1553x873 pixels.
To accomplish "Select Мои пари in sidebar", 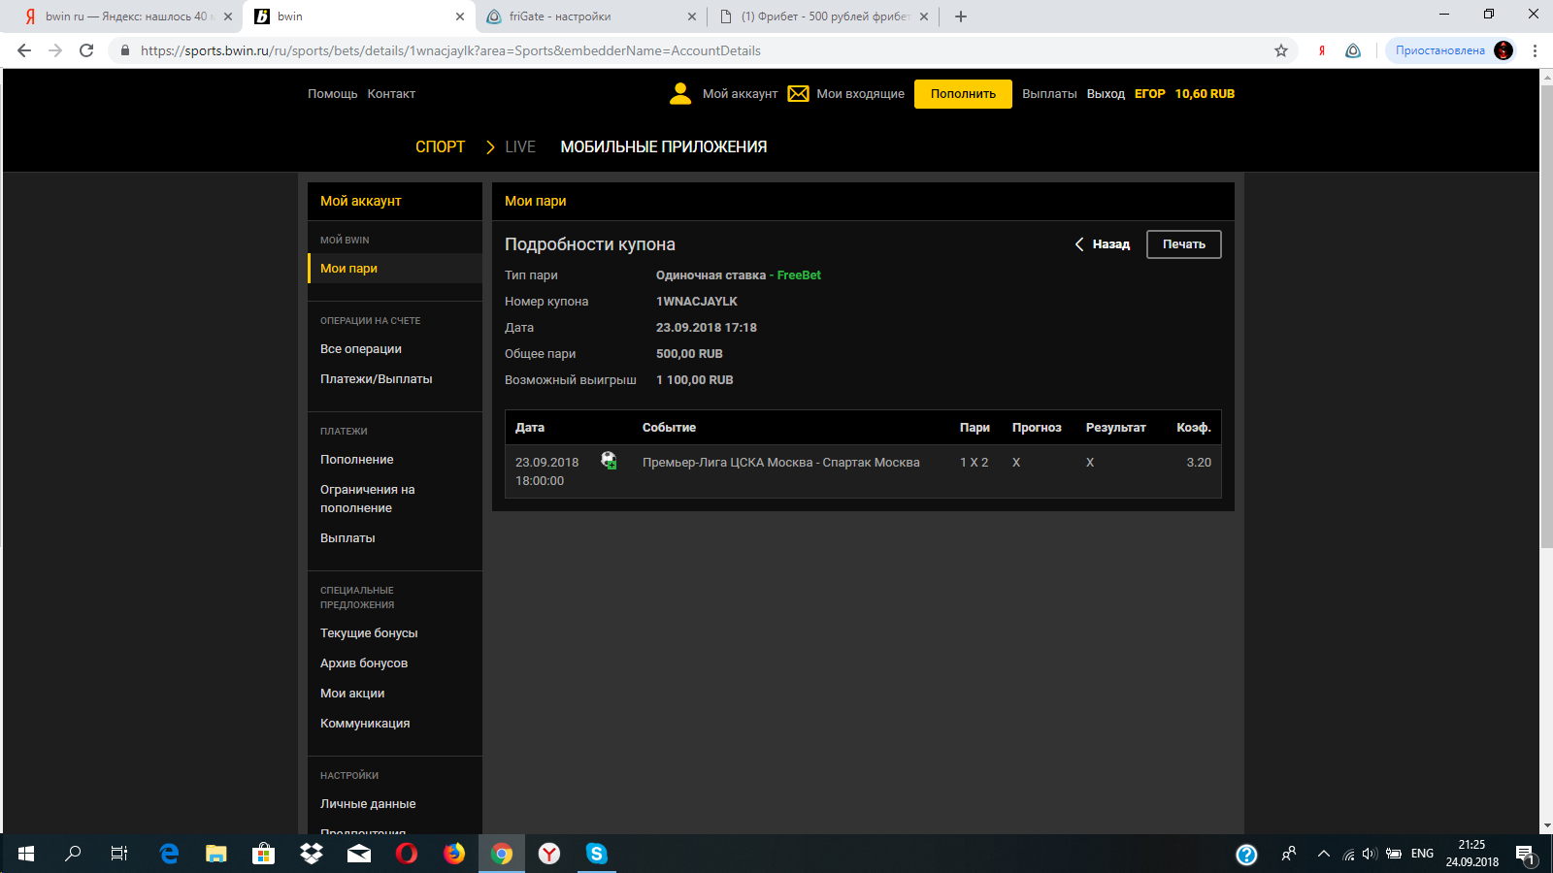I will pyautogui.click(x=395, y=269).
